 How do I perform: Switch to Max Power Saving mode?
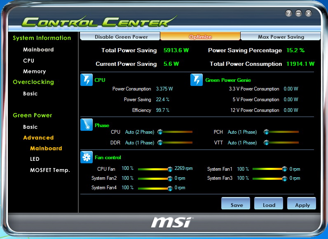[281, 37]
